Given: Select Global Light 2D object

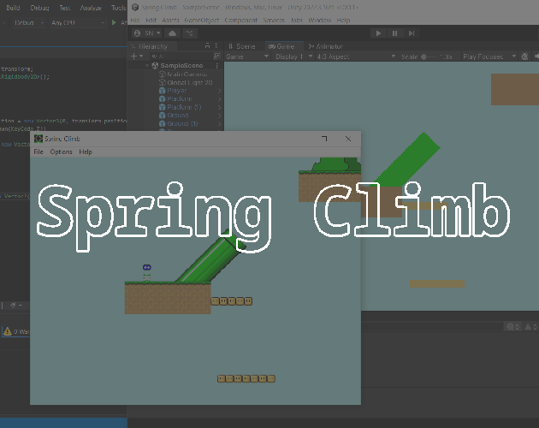Looking at the screenshot, I should (190, 82).
